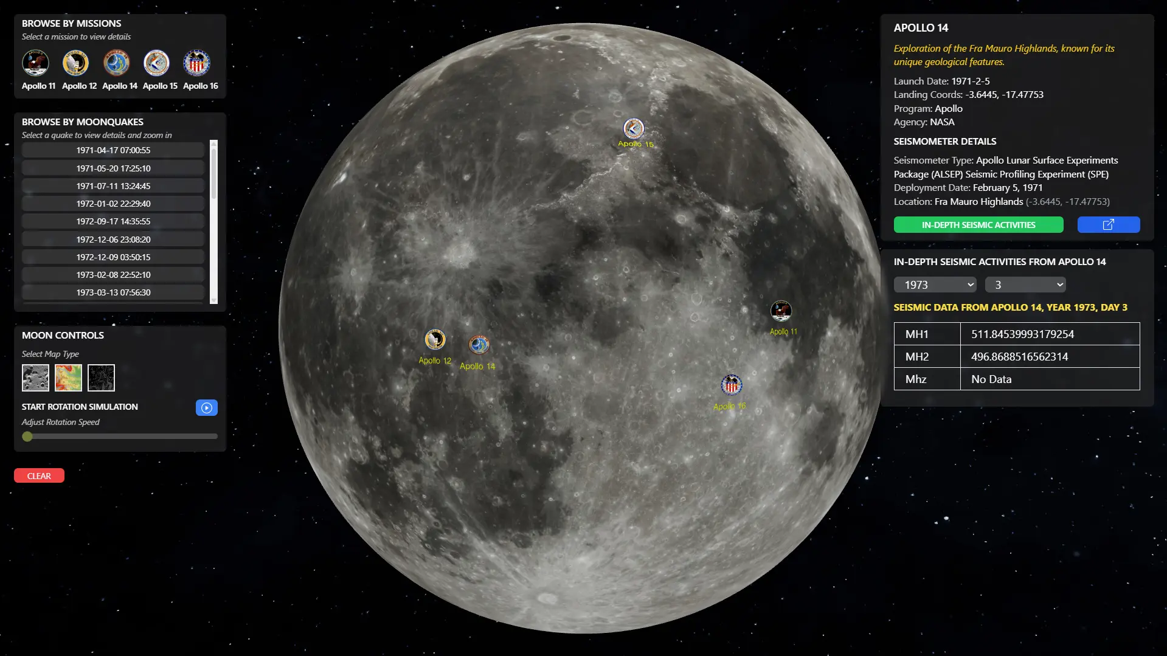Open Apollo 15 mission from the missions panel
1167x656 pixels.
[x=156, y=63]
